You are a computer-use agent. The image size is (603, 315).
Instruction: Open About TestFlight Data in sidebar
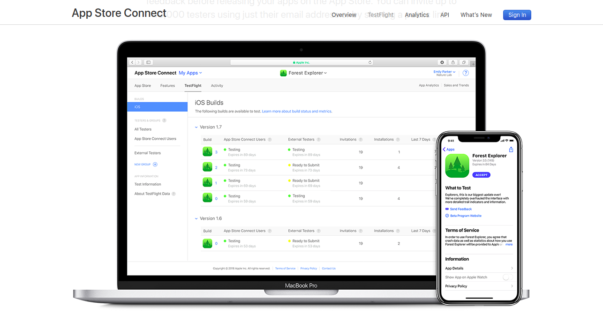[x=152, y=194]
